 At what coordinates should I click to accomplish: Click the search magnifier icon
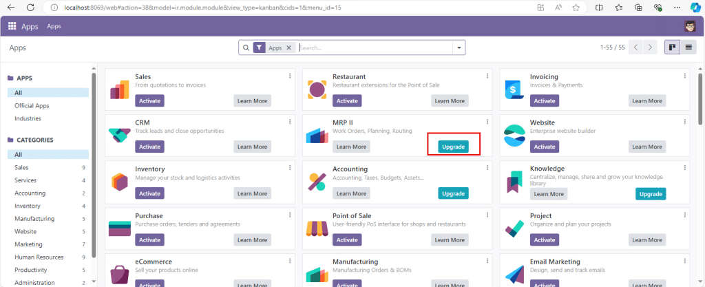coord(246,47)
